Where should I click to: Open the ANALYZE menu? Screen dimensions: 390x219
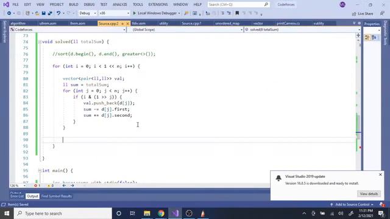click(x=119, y=4)
